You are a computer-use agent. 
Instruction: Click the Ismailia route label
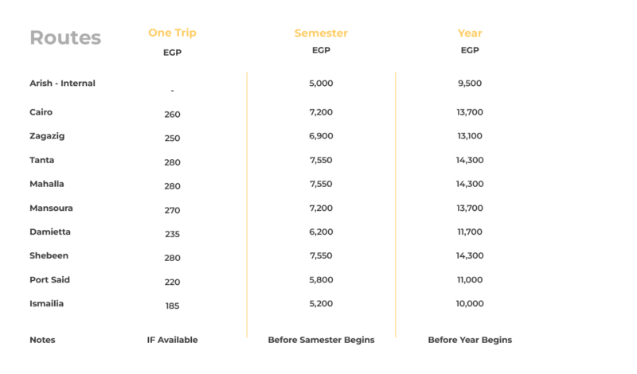(47, 303)
